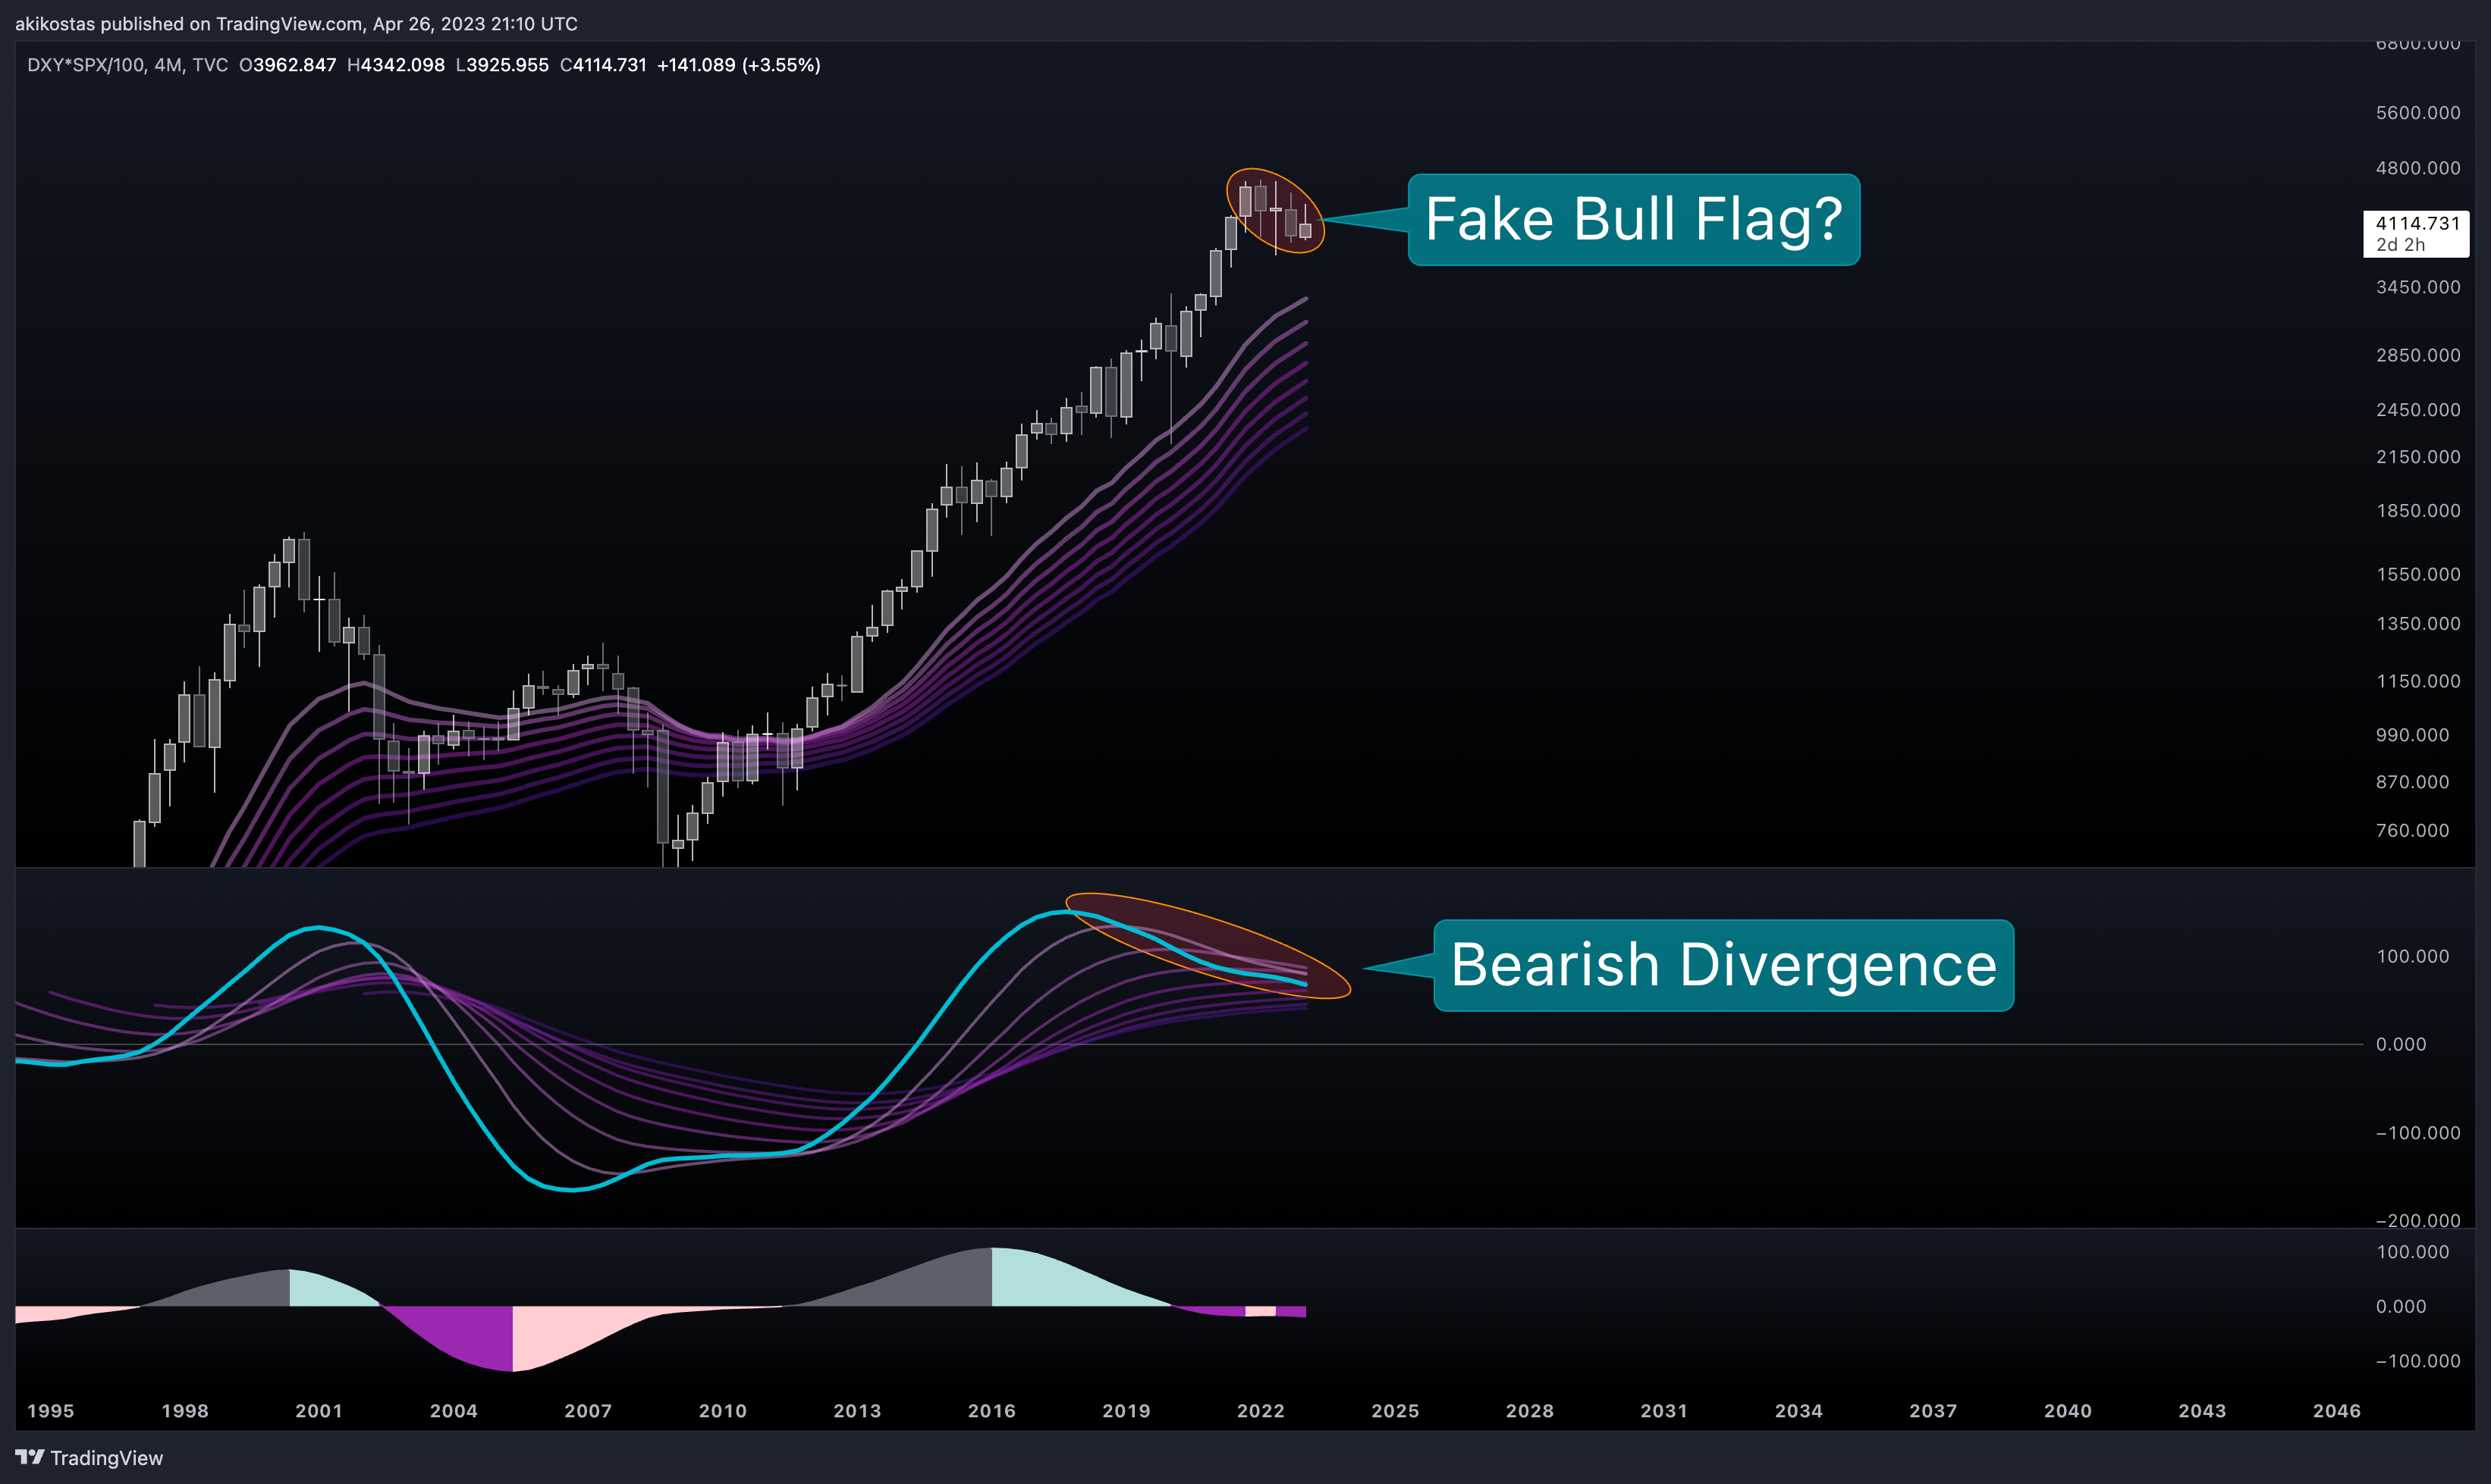Click the 5600.000 price axis label
This screenshot has height=1484, width=2491.
point(2418,113)
